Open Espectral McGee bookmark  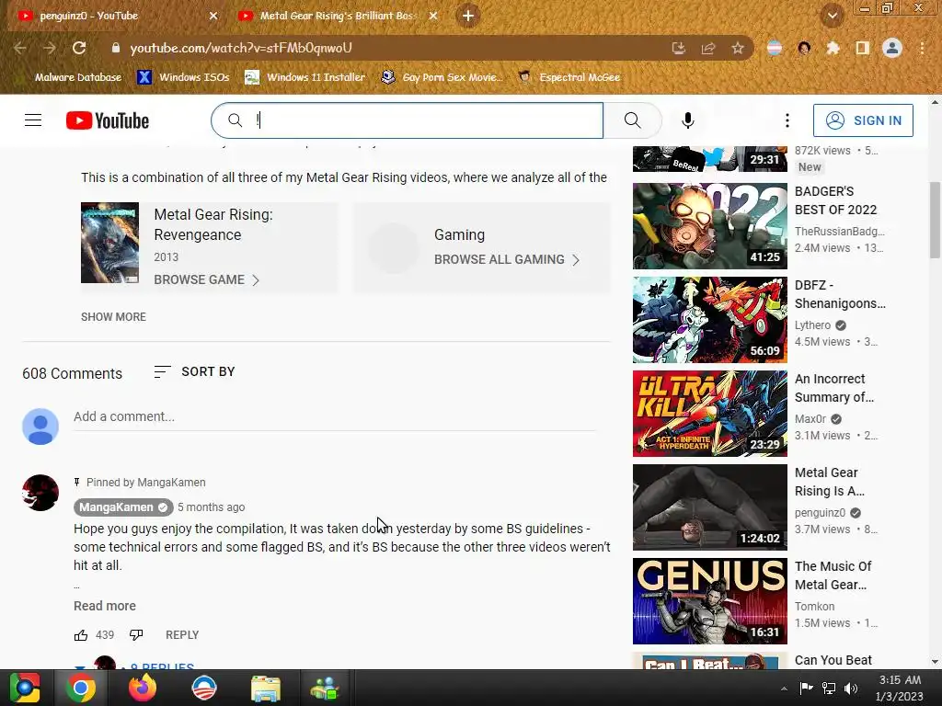[x=569, y=77]
